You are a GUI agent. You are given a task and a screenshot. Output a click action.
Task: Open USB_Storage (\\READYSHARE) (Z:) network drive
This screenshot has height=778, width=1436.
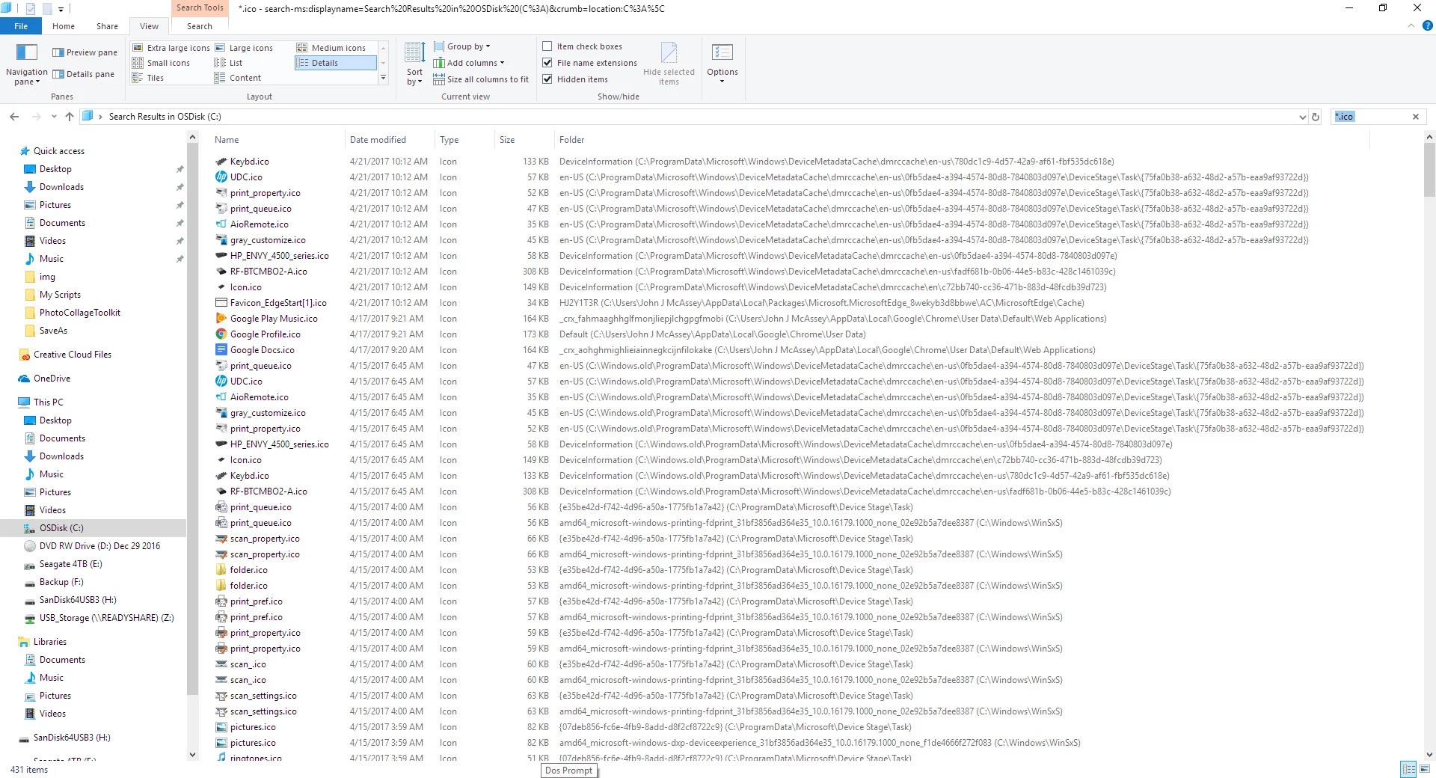pyautogui.click(x=106, y=618)
